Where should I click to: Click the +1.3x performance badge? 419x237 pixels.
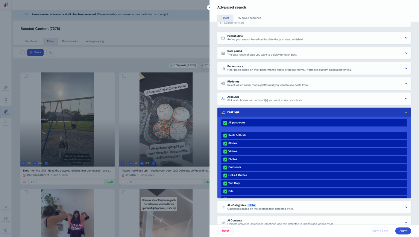[110, 182]
